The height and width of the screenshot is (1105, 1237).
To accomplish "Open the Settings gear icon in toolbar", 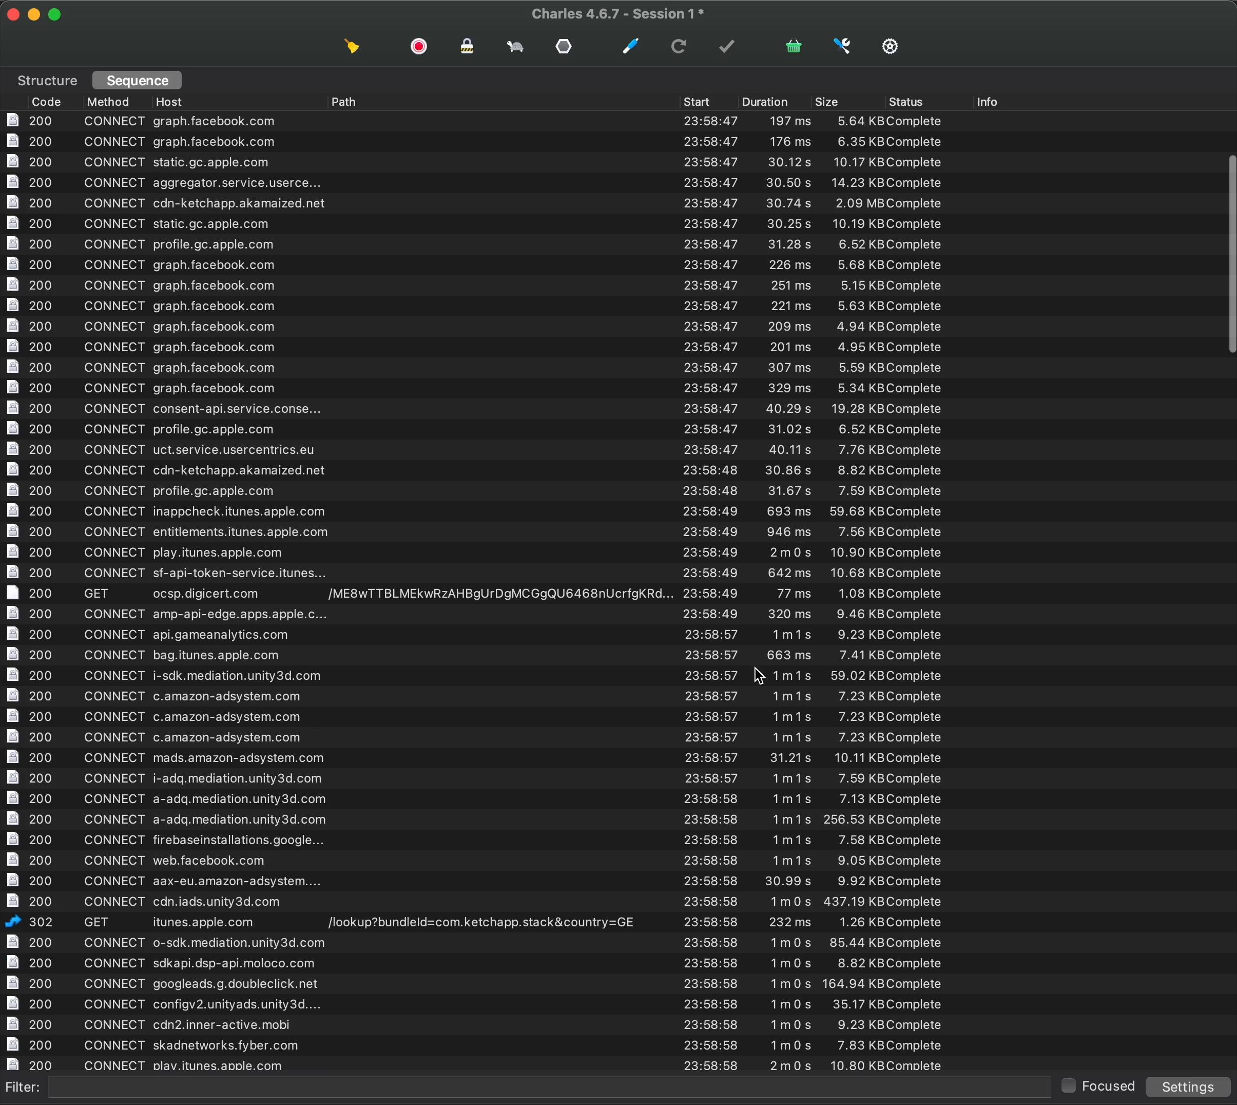I will click(890, 47).
